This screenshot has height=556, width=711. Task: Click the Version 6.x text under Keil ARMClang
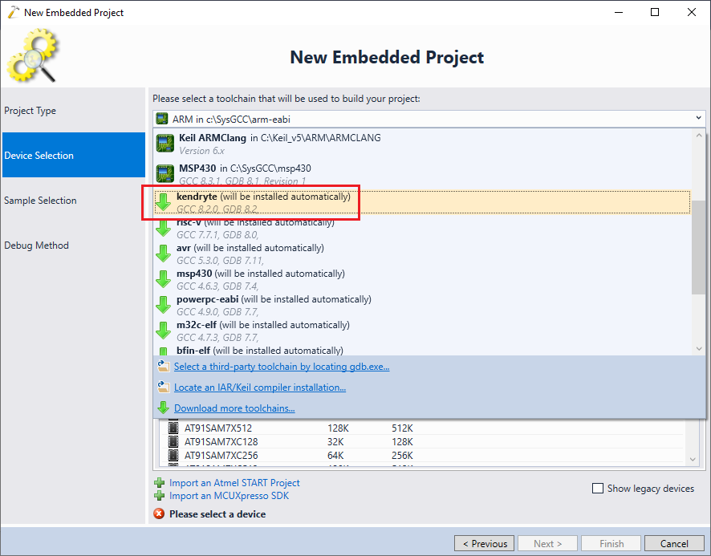tap(201, 151)
